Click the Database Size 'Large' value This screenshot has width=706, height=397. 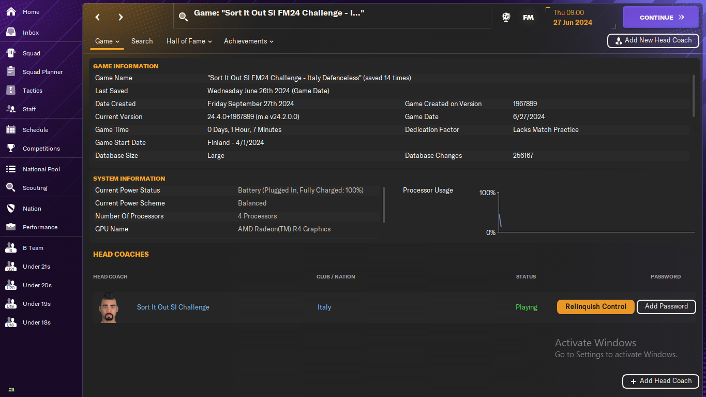(216, 156)
